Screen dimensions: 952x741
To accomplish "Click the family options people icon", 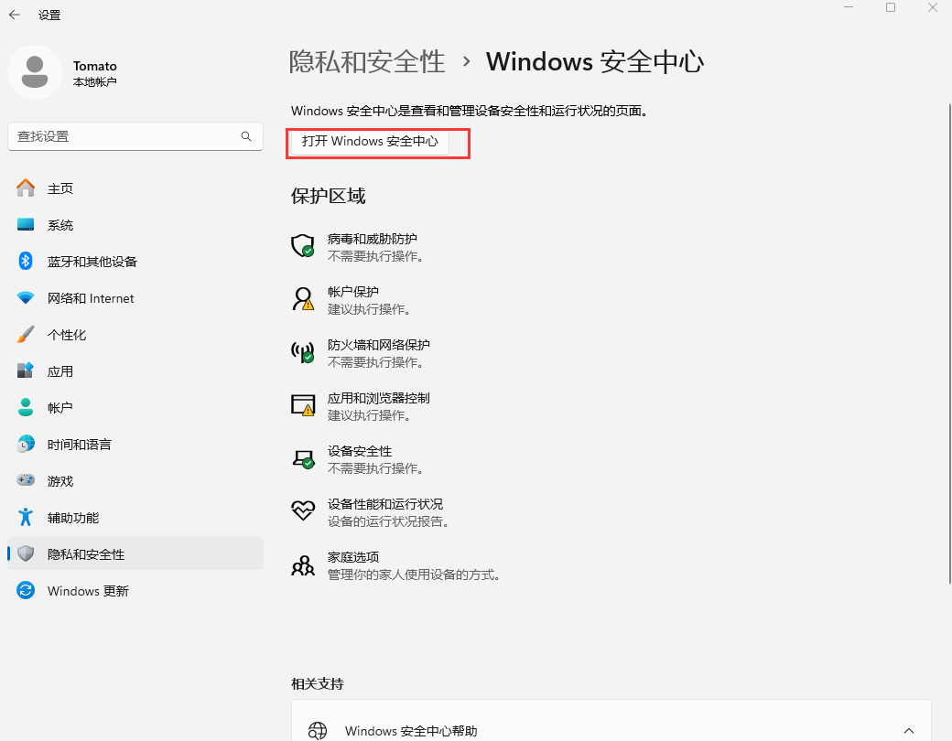I will 302,564.
